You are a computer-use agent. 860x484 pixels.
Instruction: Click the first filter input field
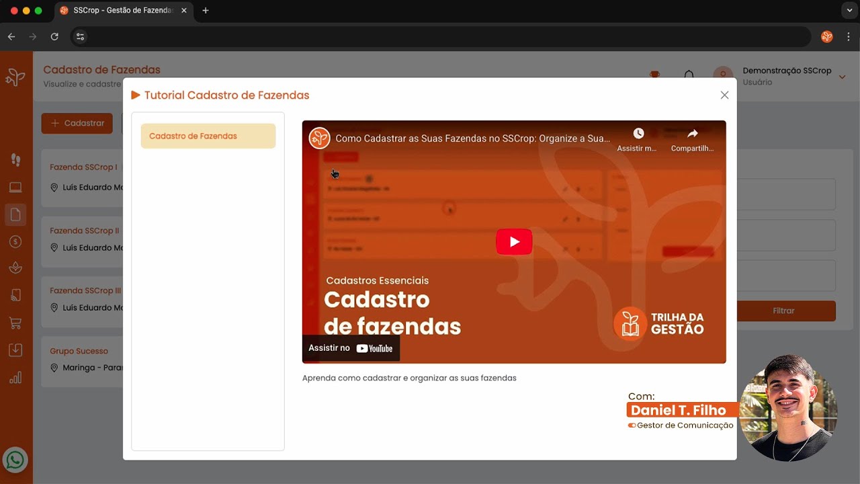786,194
